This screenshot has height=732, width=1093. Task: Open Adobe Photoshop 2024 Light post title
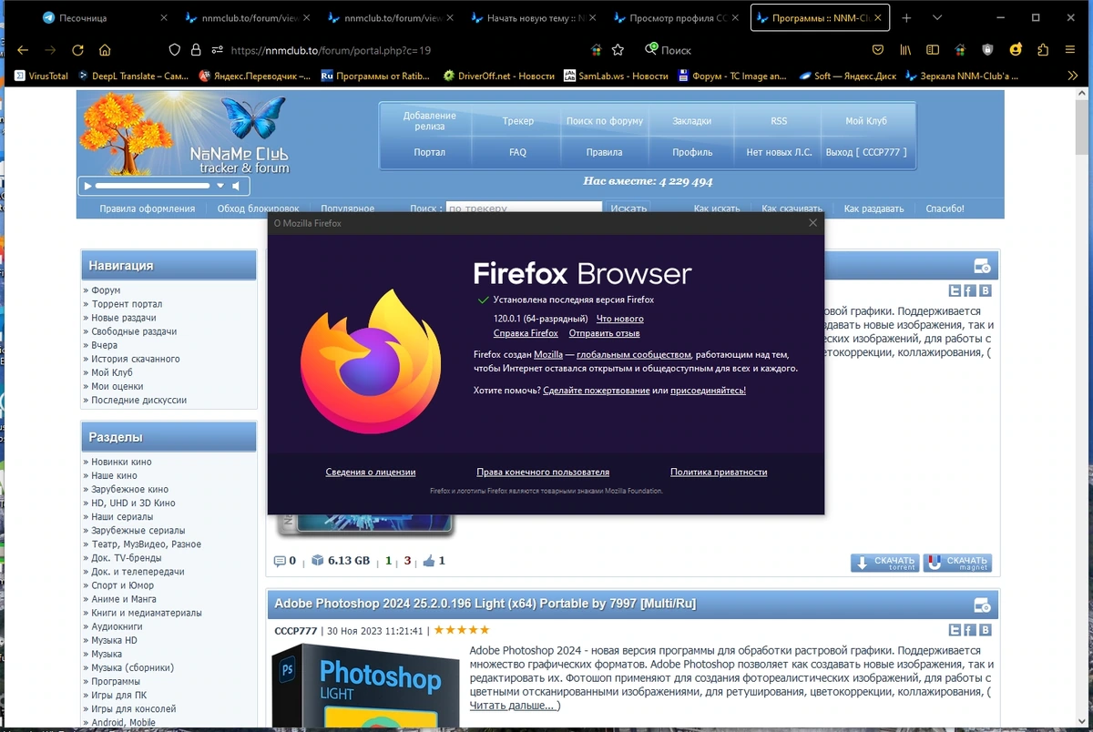coord(485,604)
